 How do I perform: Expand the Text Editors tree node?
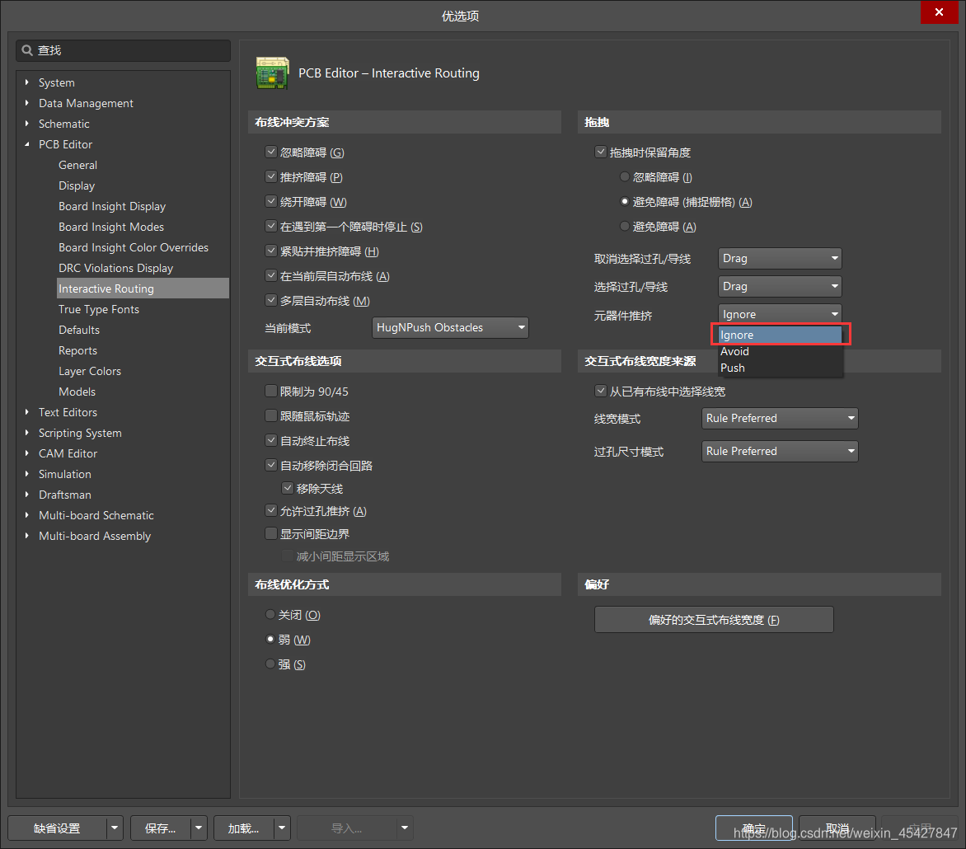[x=26, y=411]
